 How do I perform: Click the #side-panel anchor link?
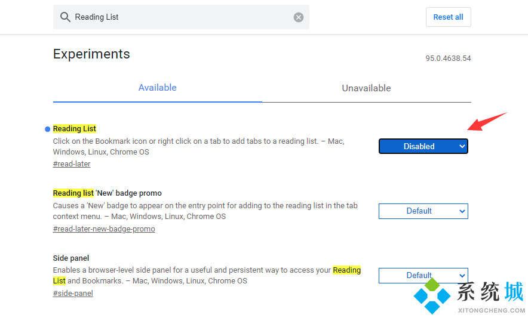[x=73, y=294]
